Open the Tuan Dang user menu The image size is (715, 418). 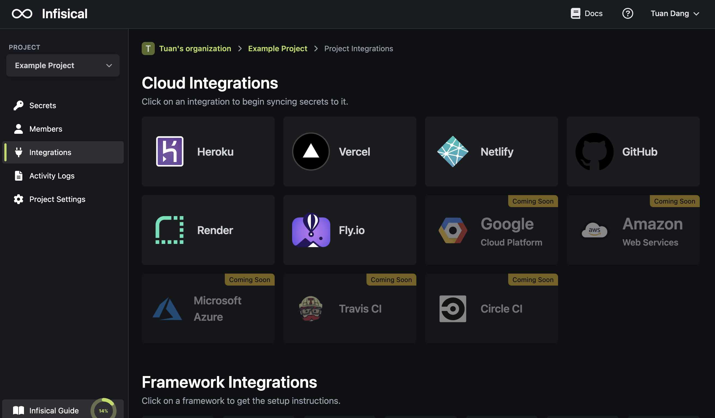675,13
